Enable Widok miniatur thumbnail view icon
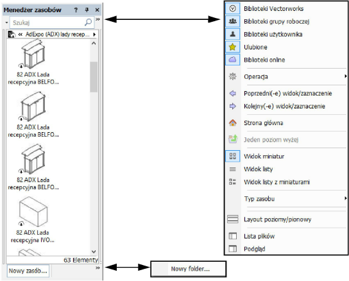This screenshot has height=281, width=349. pyautogui.click(x=233, y=156)
